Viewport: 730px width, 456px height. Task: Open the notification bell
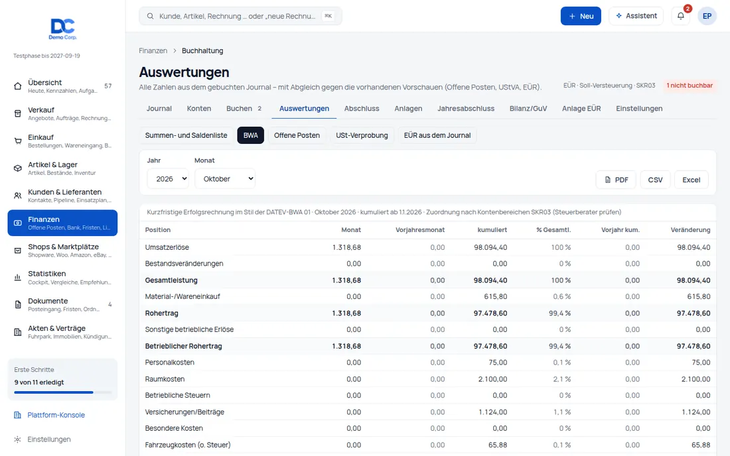point(681,16)
